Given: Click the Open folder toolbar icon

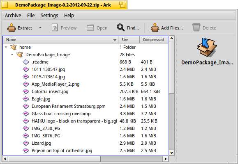Looking at the screenshot, I should pyautogui.click(x=90, y=27).
